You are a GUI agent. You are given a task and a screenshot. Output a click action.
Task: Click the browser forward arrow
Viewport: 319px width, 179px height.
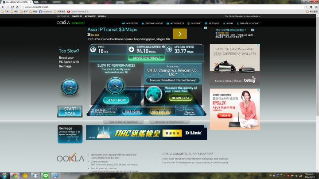[8, 7]
